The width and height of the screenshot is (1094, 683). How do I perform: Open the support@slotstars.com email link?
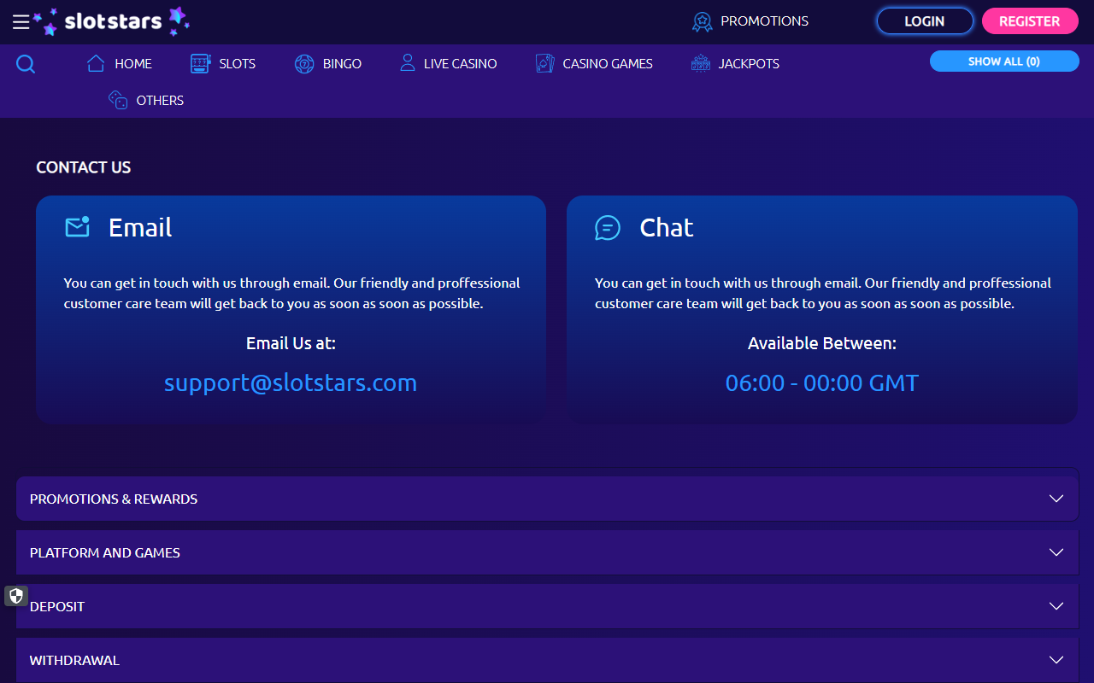[291, 382]
